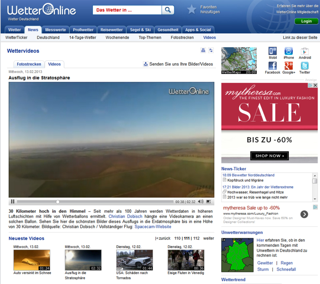
Task: Click Bilder 2013 Wetterextreme ticker headline
Action: coord(258,187)
